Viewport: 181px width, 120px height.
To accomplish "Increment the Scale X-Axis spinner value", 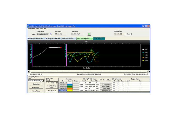I will point(52,82).
